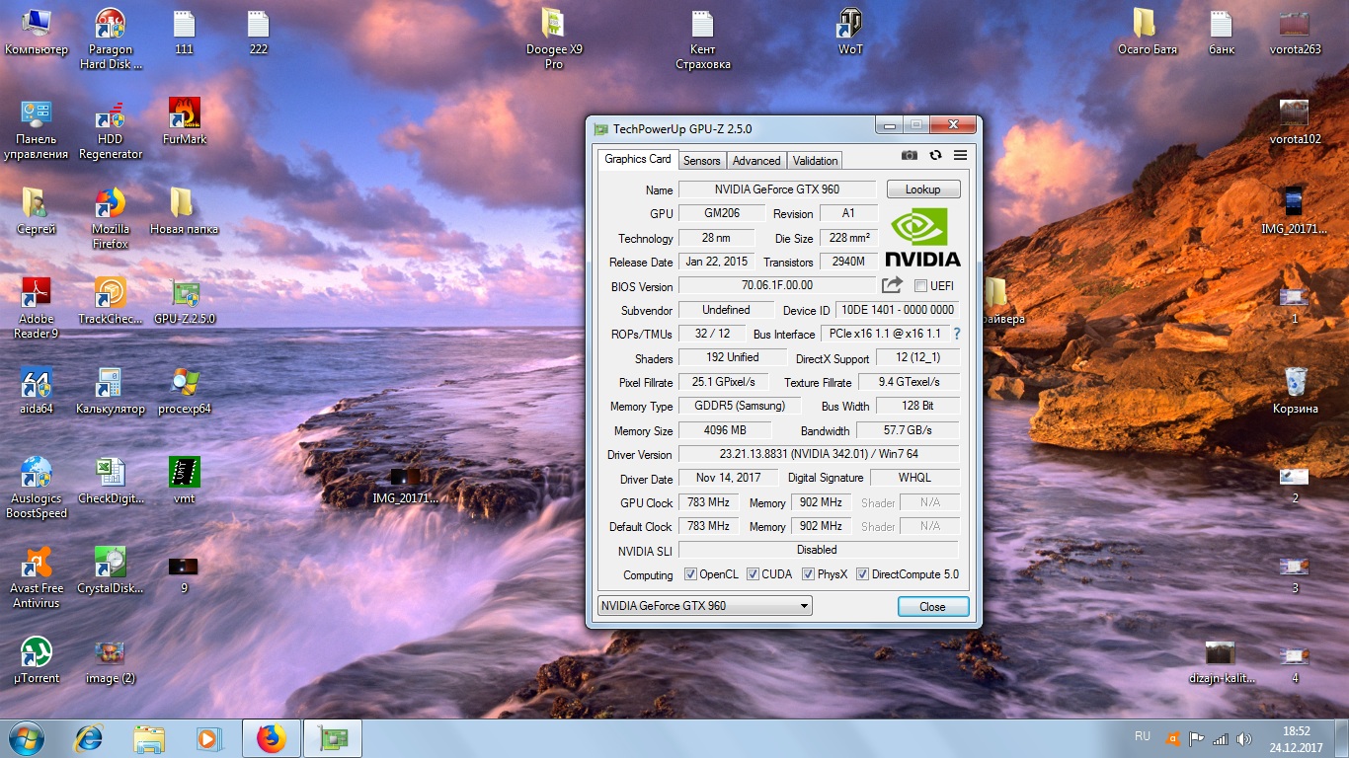The height and width of the screenshot is (758, 1349).
Task: Switch to Firefox on the taskbar
Action: pos(271,738)
